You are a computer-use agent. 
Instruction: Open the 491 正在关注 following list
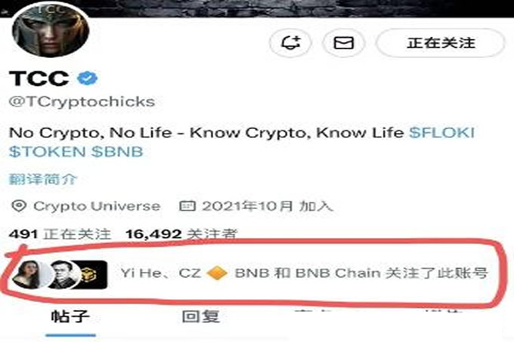[60, 234]
